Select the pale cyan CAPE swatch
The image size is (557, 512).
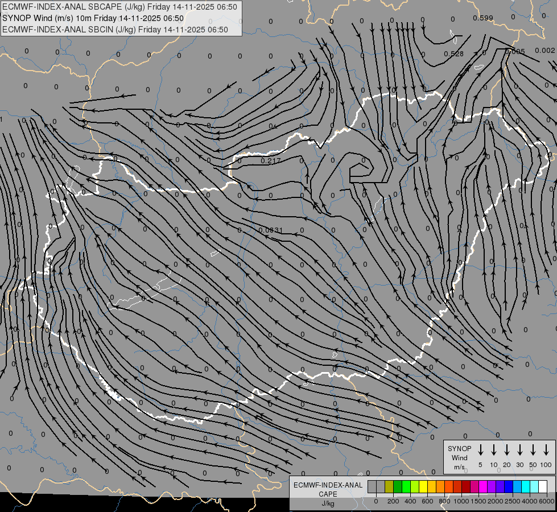[534, 486]
